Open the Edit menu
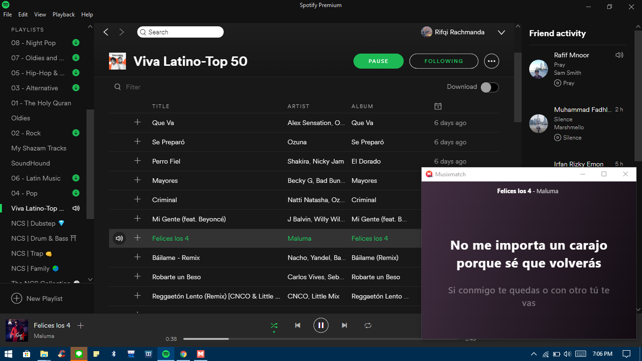Image resolution: width=642 pixels, height=361 pixels. [x=23, y=15]
